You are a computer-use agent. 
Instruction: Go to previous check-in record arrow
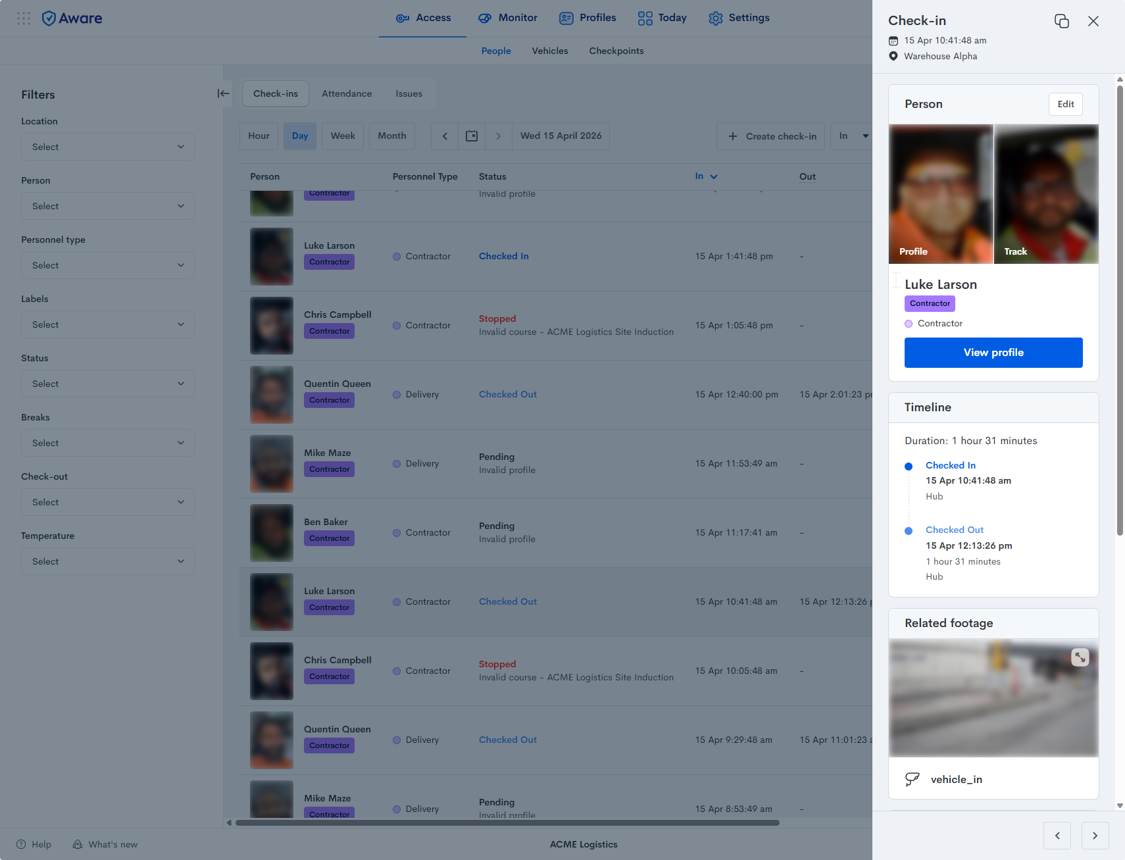click(1057, 836)
